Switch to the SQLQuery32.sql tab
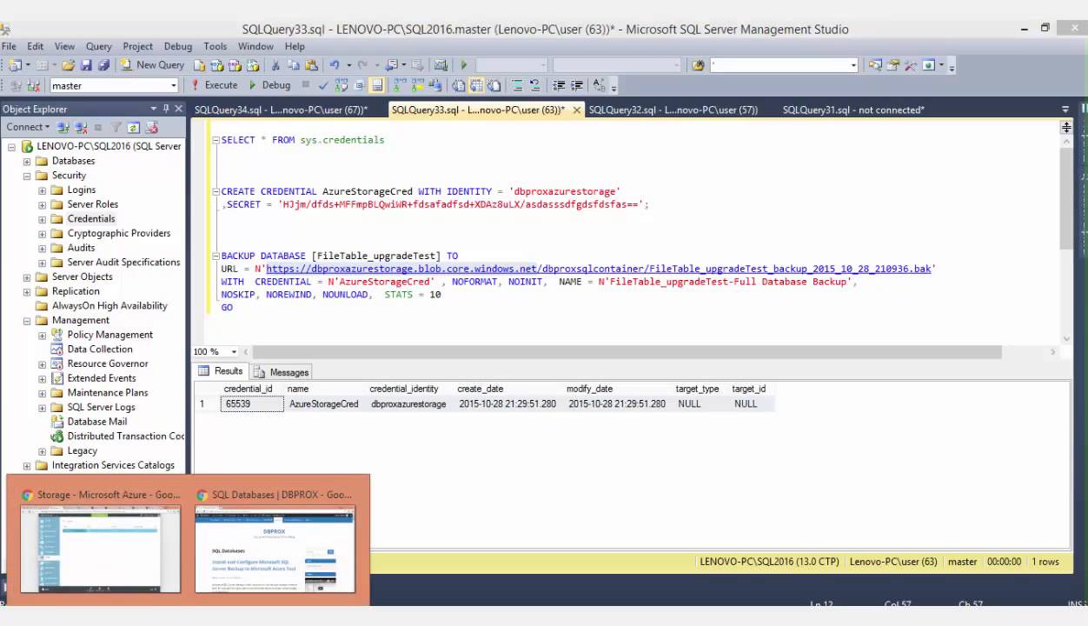1088x626 pixels. click(x=673, y=110)
